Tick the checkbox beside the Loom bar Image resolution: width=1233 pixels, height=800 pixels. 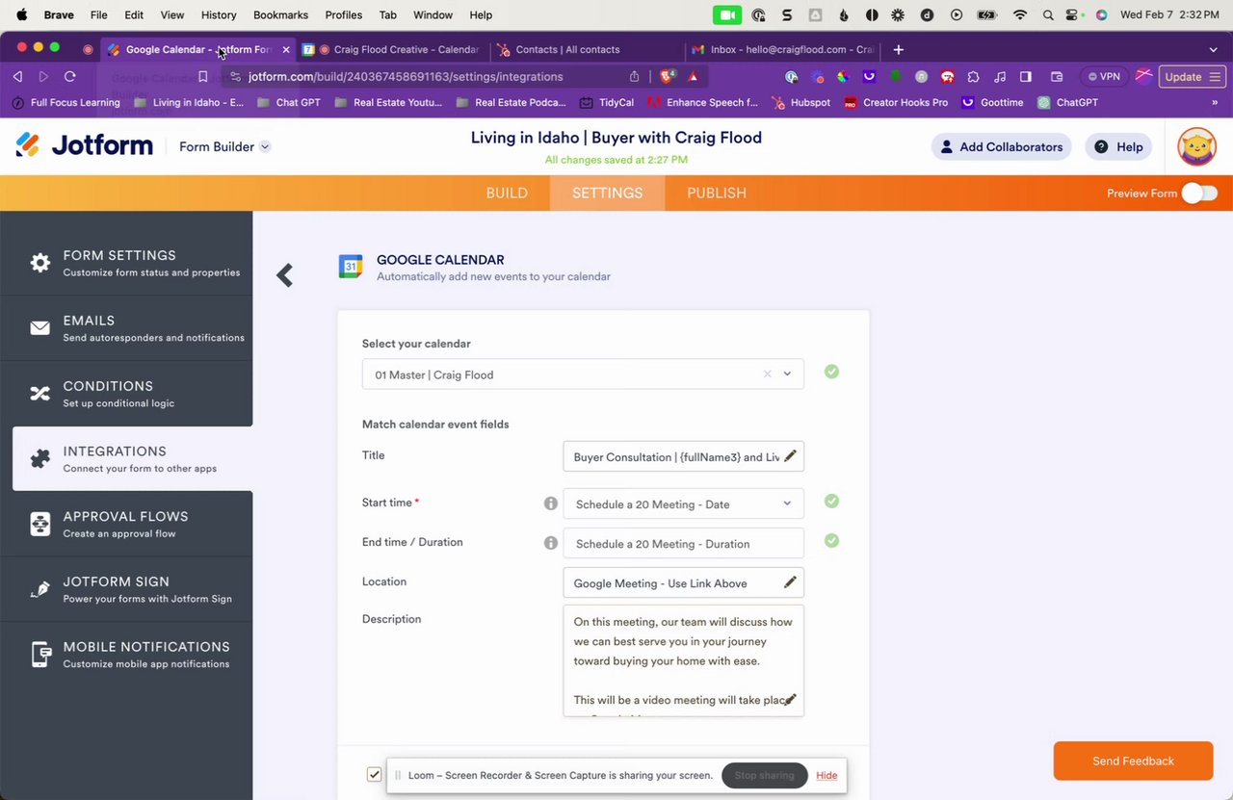pos(374,774)
